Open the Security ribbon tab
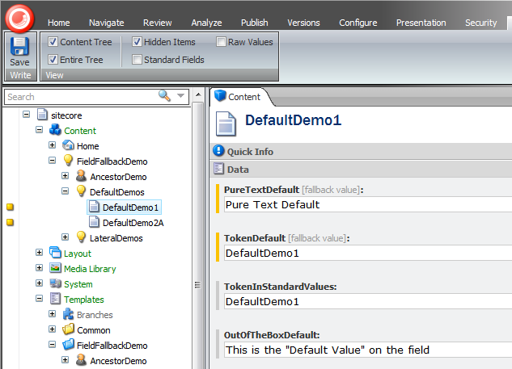The height and width of the screenshot is (369, 512). click(x=481, y=23)
